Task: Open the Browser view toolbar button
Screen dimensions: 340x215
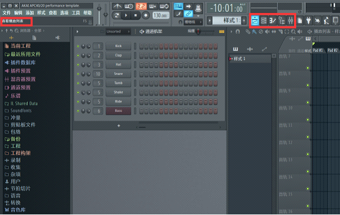Action: [282, 21]
